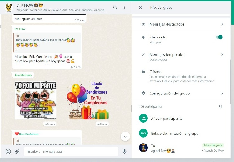
Task: Click the Siempre subtitle under Silenciado
Action: (x=155, y=43)
